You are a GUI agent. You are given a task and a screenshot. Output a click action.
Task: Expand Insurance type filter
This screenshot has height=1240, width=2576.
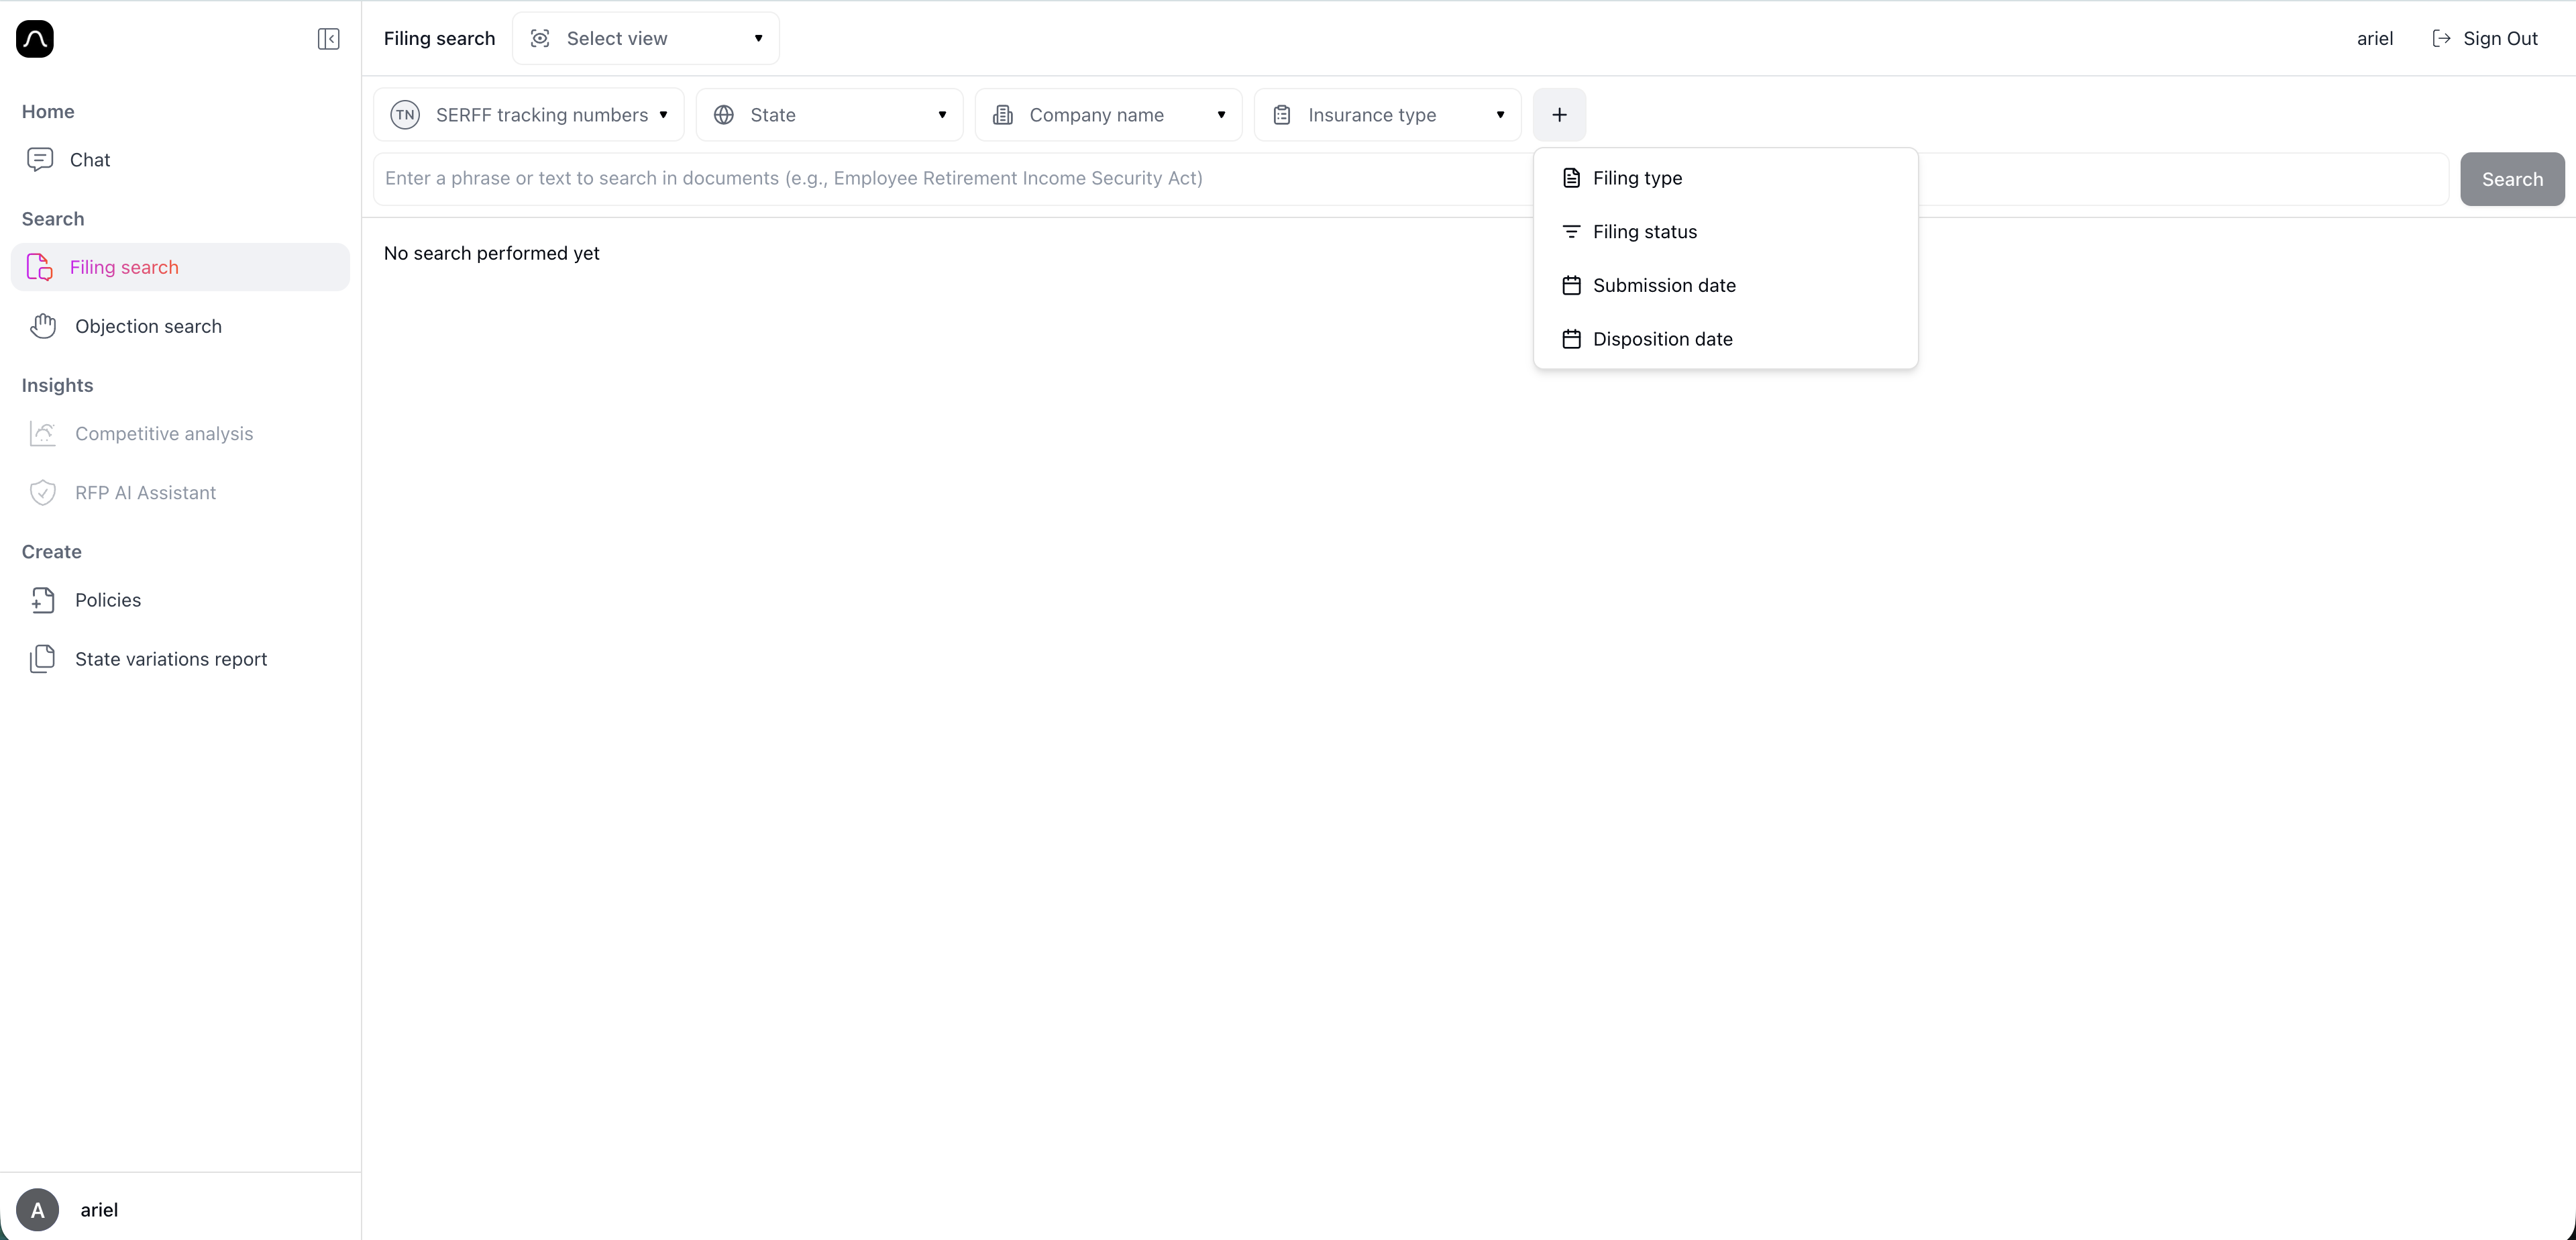[1387, 115]
